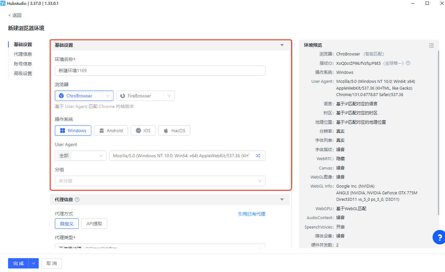This screenshot has height=272, width=445.
Task: Click fingerprint ID value XoQ0crZP96JfVzfqJP8E5
Action: [359, 63]
